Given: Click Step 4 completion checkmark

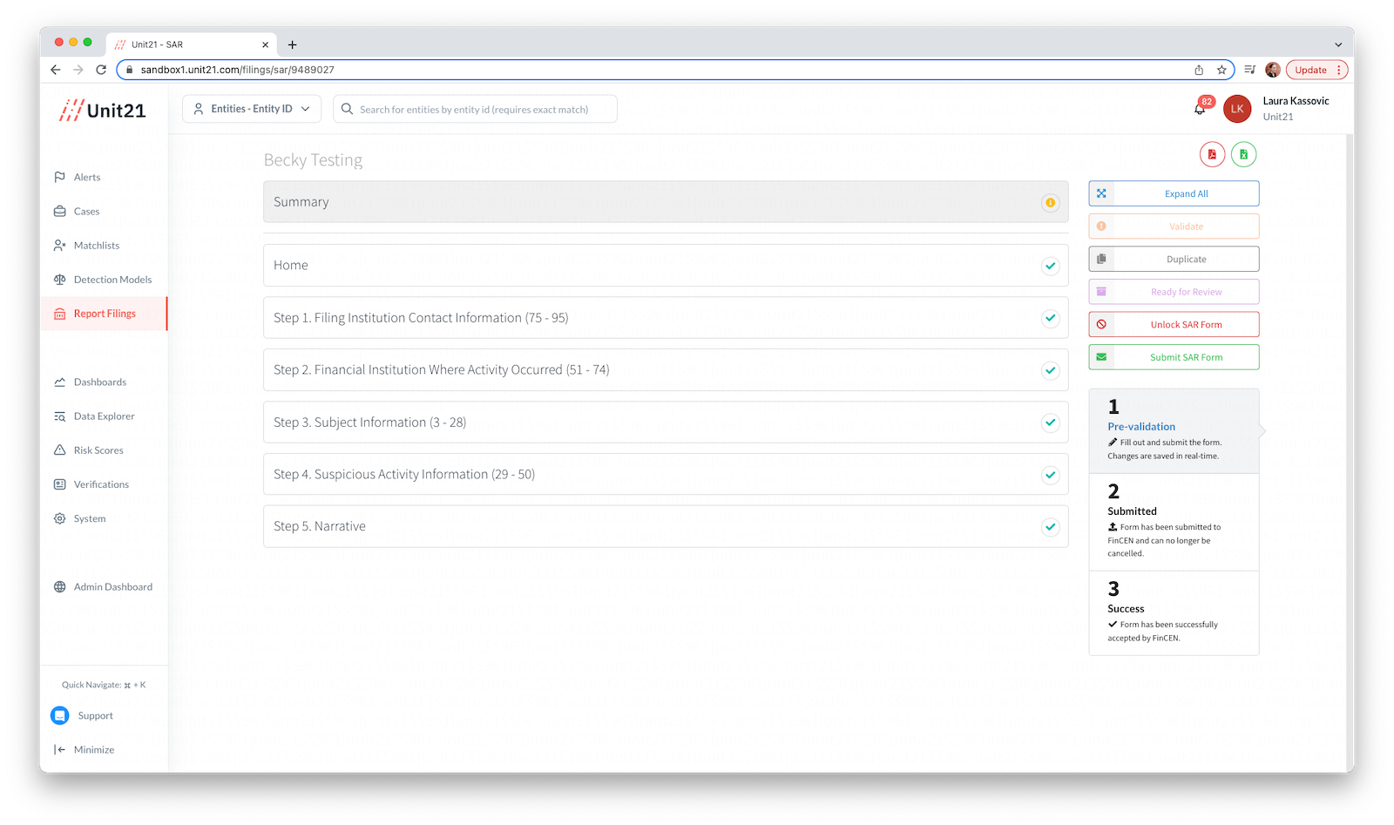Looking at the screenshot, I should 1051,475.
